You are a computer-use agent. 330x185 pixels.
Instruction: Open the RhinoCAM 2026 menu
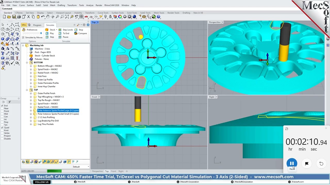coord(112,5)
